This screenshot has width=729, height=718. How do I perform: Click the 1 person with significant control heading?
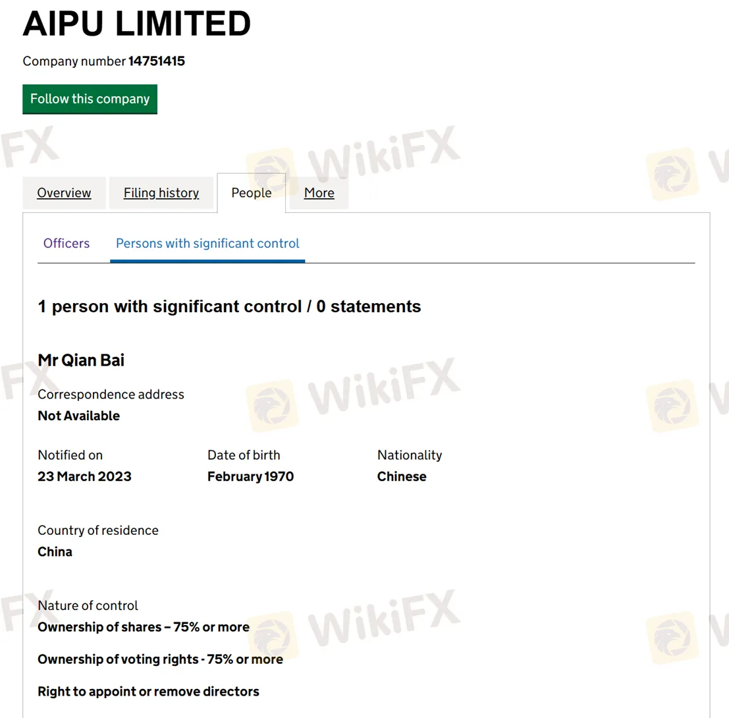229,306
